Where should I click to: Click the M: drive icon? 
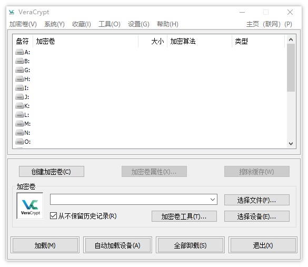click(x=19, y=124)
